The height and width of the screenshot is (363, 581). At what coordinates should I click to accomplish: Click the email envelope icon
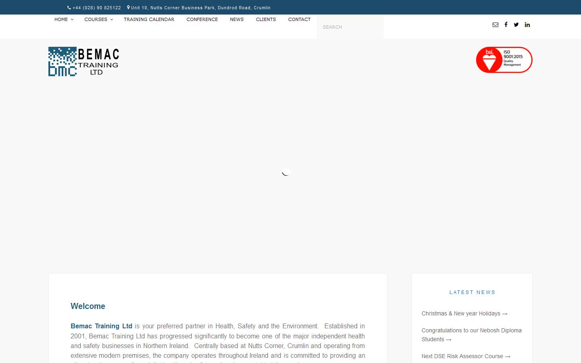point(495,25)
